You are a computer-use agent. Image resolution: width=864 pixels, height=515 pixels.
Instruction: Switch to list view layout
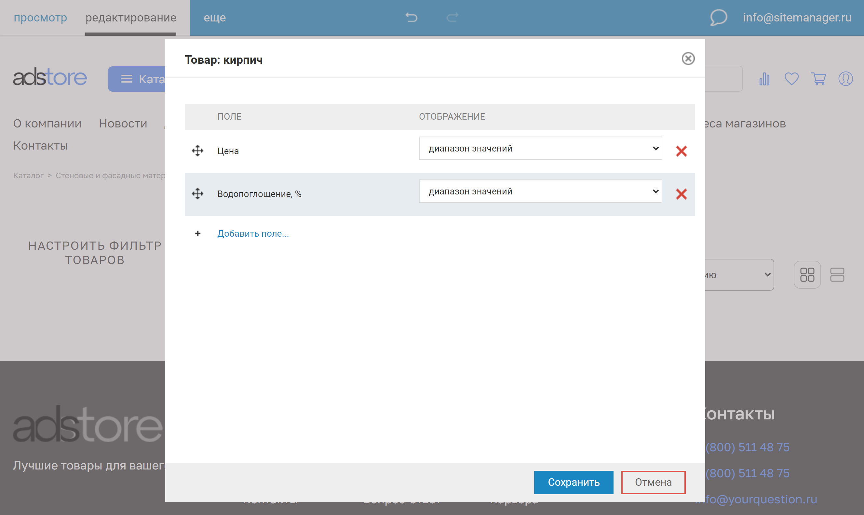tap(837, 274)
